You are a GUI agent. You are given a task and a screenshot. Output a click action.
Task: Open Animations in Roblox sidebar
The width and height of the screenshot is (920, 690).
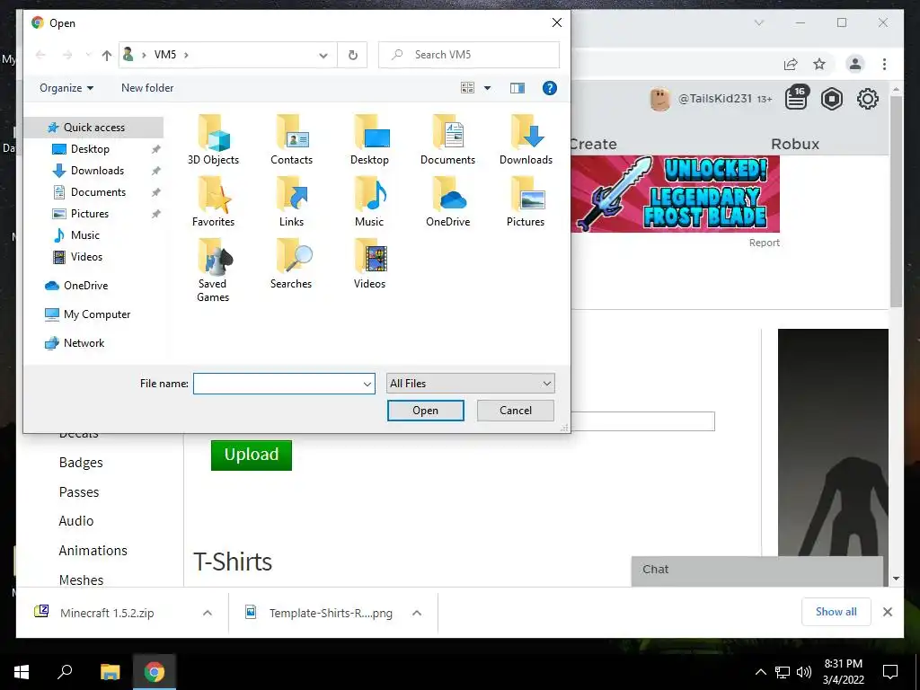coord(93,551)
